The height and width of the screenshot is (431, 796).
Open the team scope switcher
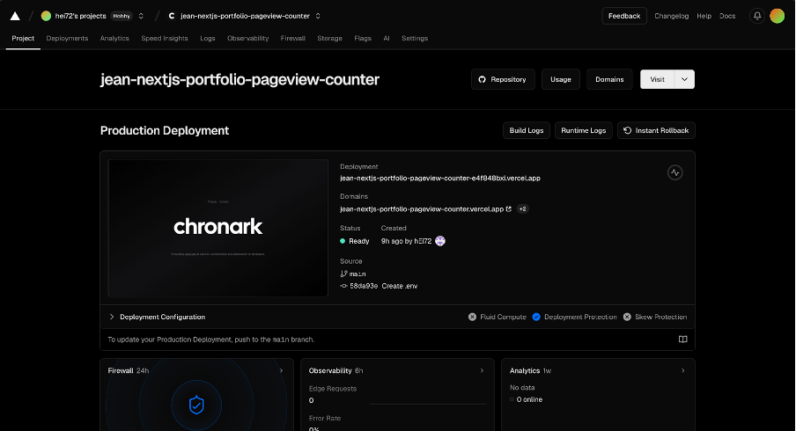[x=141, y=16]
